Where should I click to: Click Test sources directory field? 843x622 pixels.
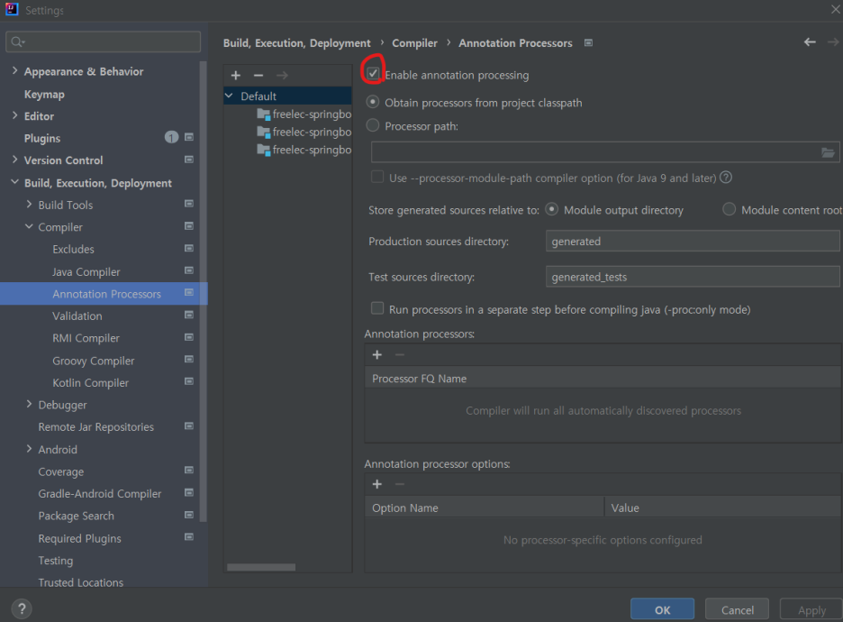(693, 277)
